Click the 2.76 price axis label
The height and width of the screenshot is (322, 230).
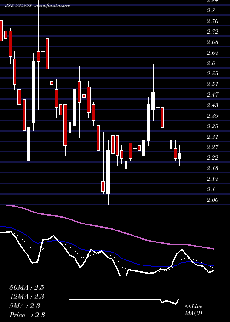(x=212, y=21)
